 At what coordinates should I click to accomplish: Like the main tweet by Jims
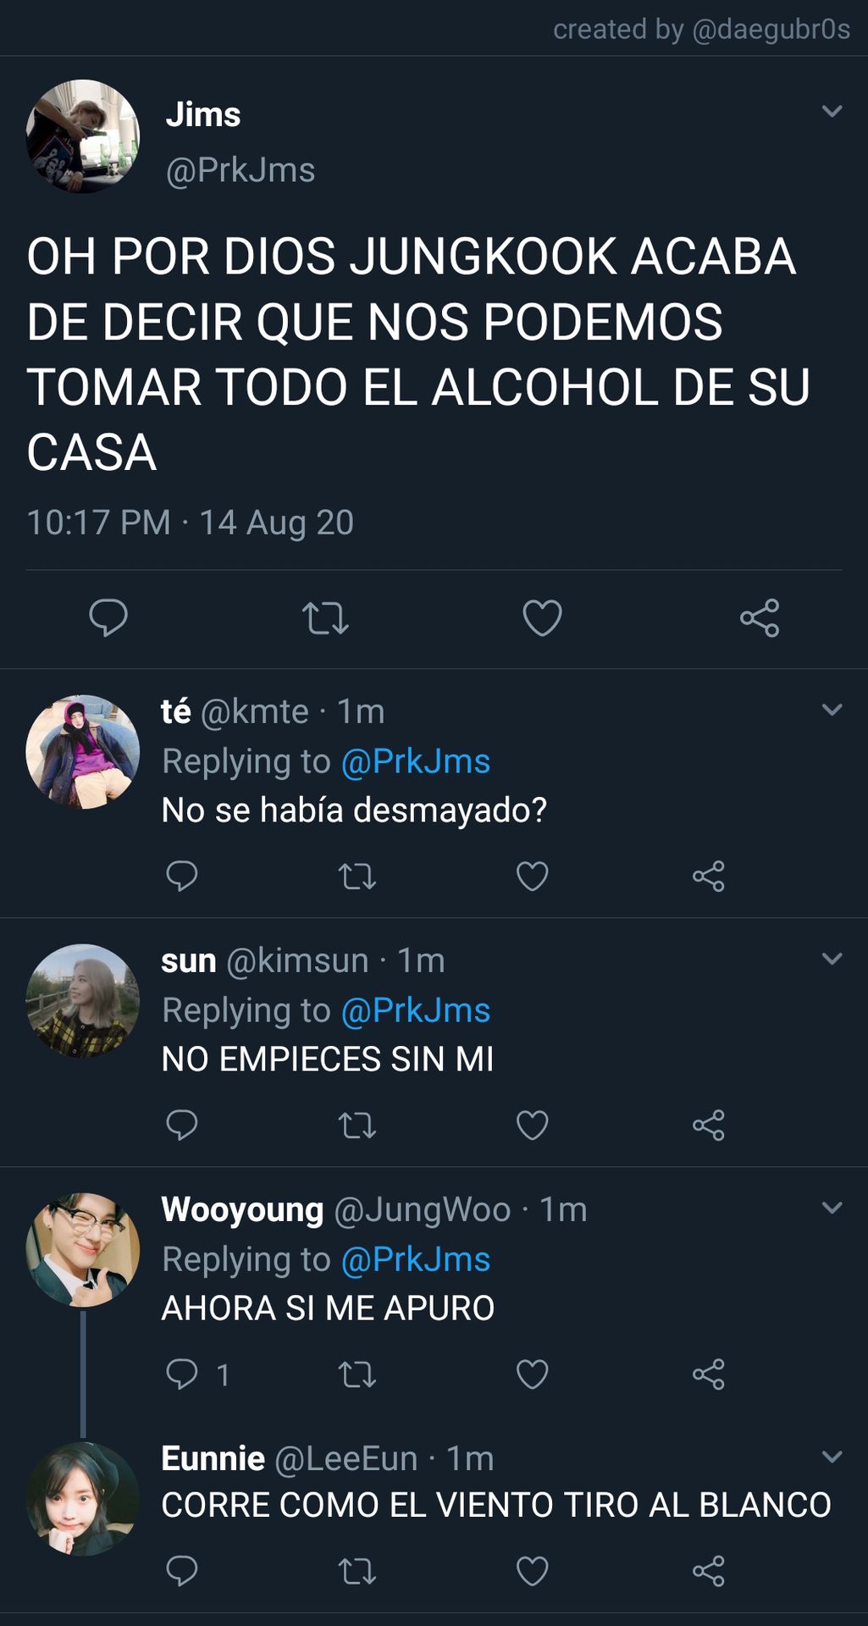[542, 617]
